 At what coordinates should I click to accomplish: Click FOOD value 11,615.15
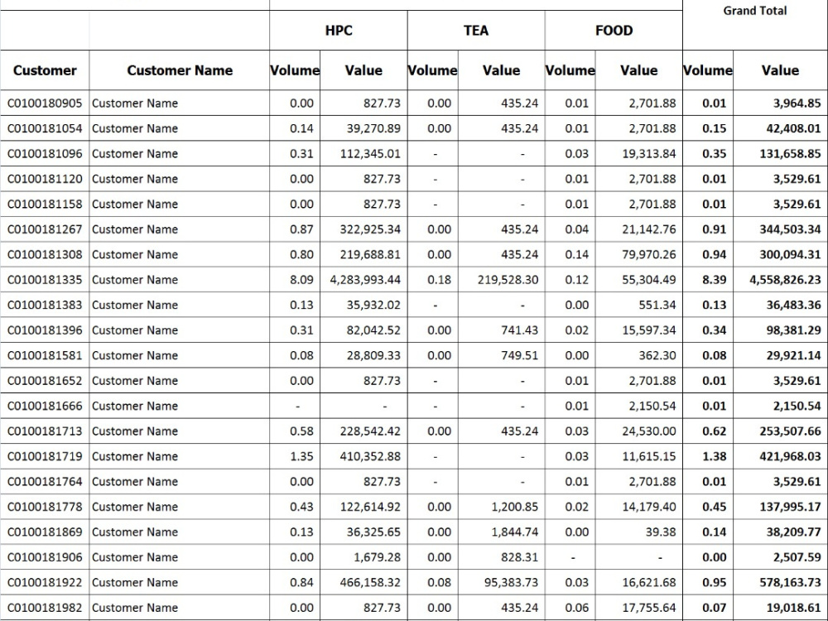click(x=649, y=457)
